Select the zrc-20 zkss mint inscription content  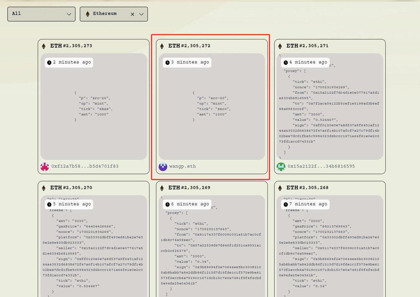pyautogui.click(x=93, y=107)
